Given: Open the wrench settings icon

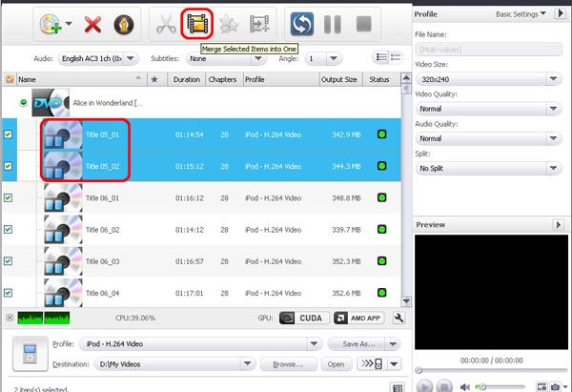Looking at the screenshot, I should point(398,318).
